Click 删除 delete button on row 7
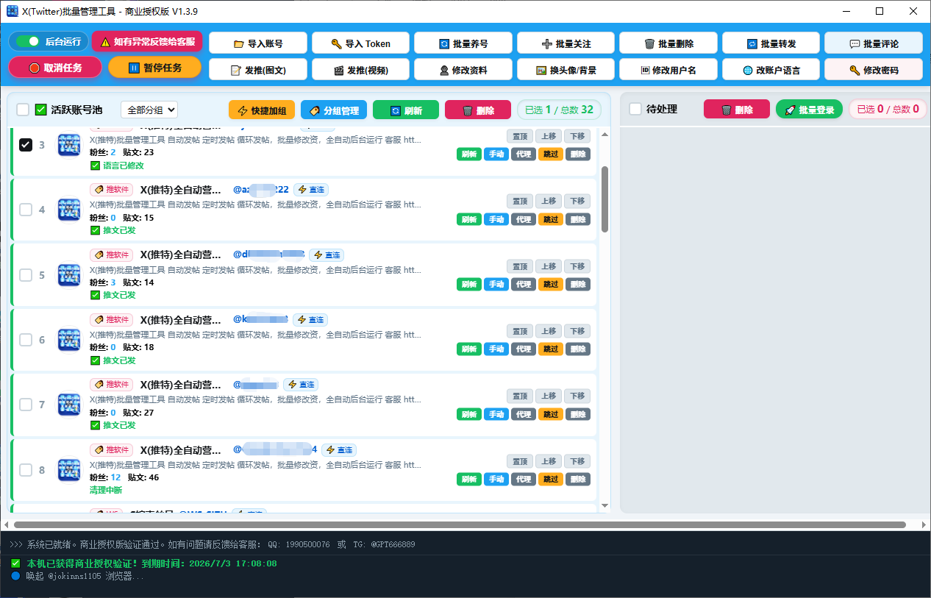Viewport: 931px width, 598px height. coord(578,414)
